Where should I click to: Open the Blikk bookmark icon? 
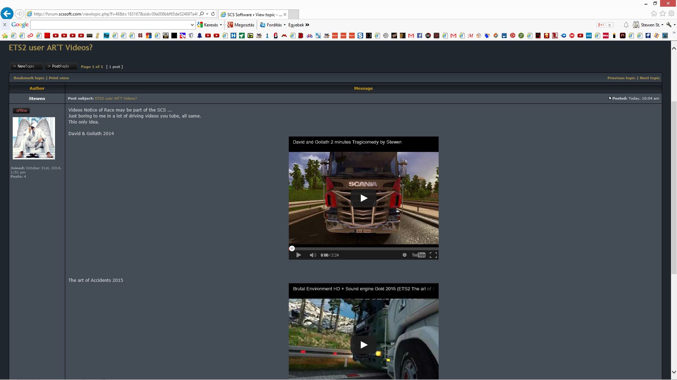606,36
